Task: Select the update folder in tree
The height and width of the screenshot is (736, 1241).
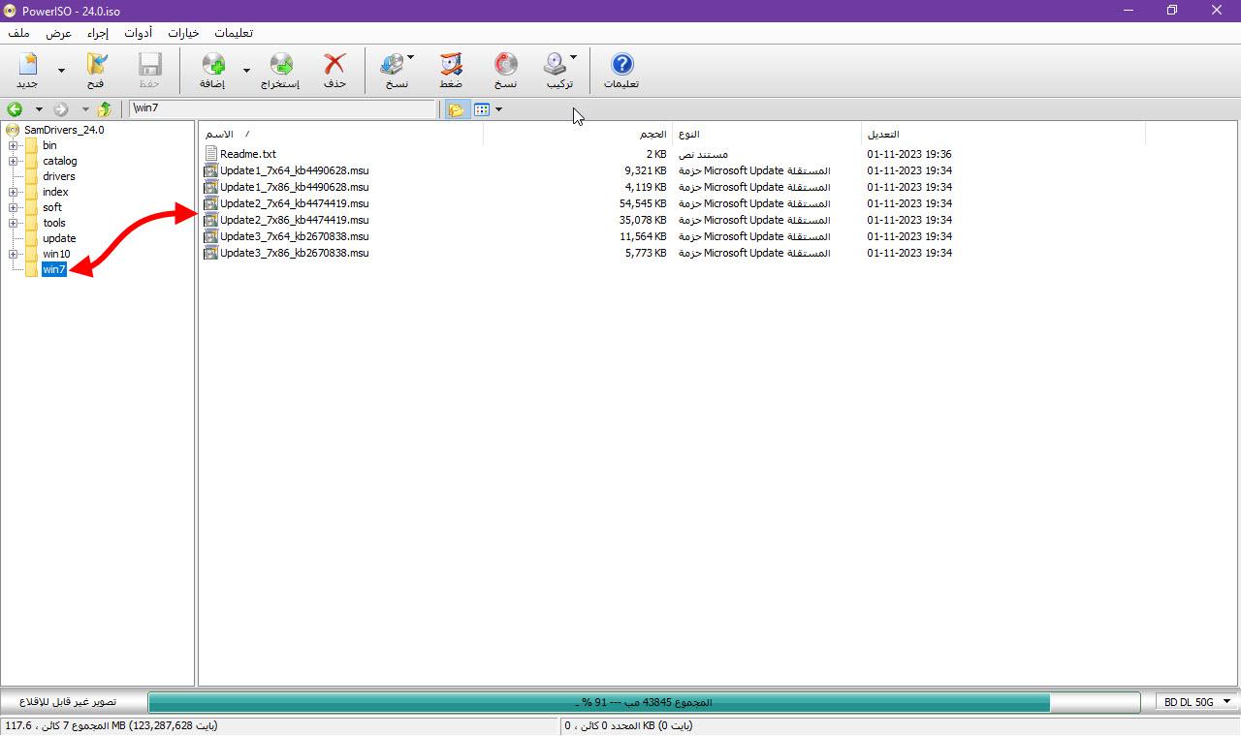Action: coord(59,238)
